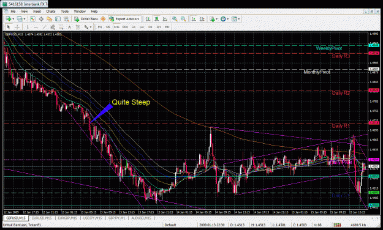Launch the MetaEditor icon
The image size is (383, 230).
pos(103,19)
